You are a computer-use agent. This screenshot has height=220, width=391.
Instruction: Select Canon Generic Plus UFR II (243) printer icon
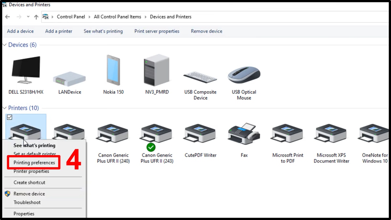click(157, 134)
